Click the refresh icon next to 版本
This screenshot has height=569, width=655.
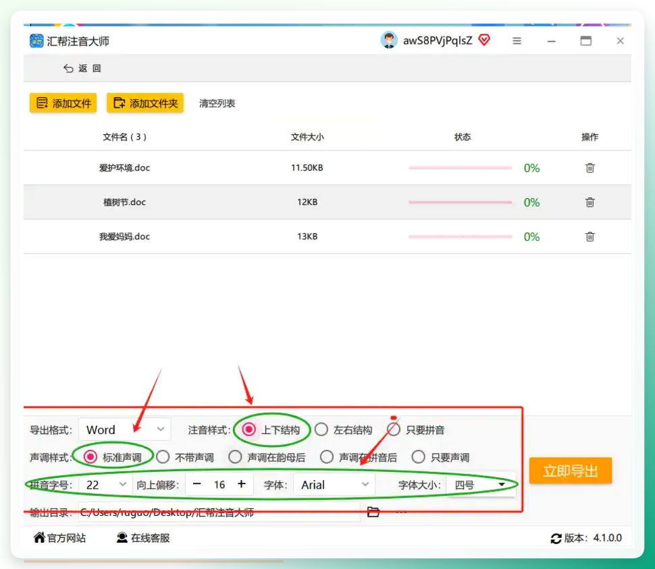(556, 539)
